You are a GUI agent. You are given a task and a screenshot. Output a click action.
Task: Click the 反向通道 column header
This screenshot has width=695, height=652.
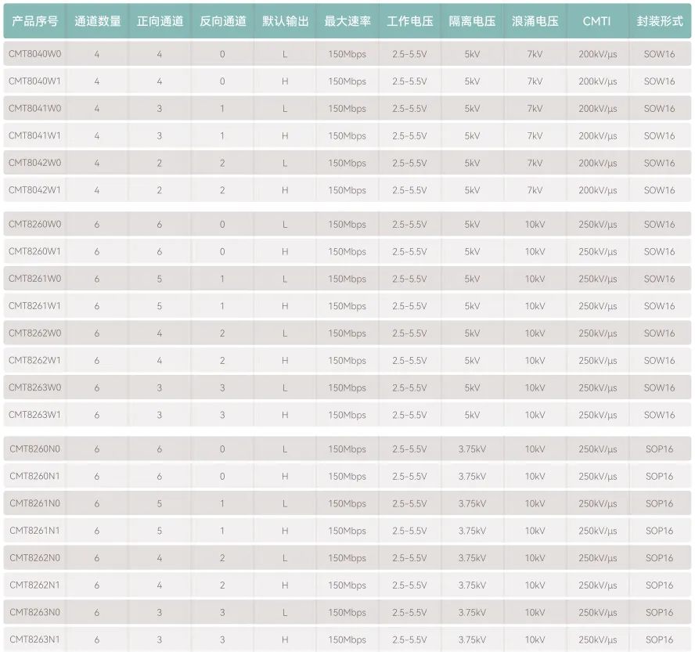click(222, 21)
